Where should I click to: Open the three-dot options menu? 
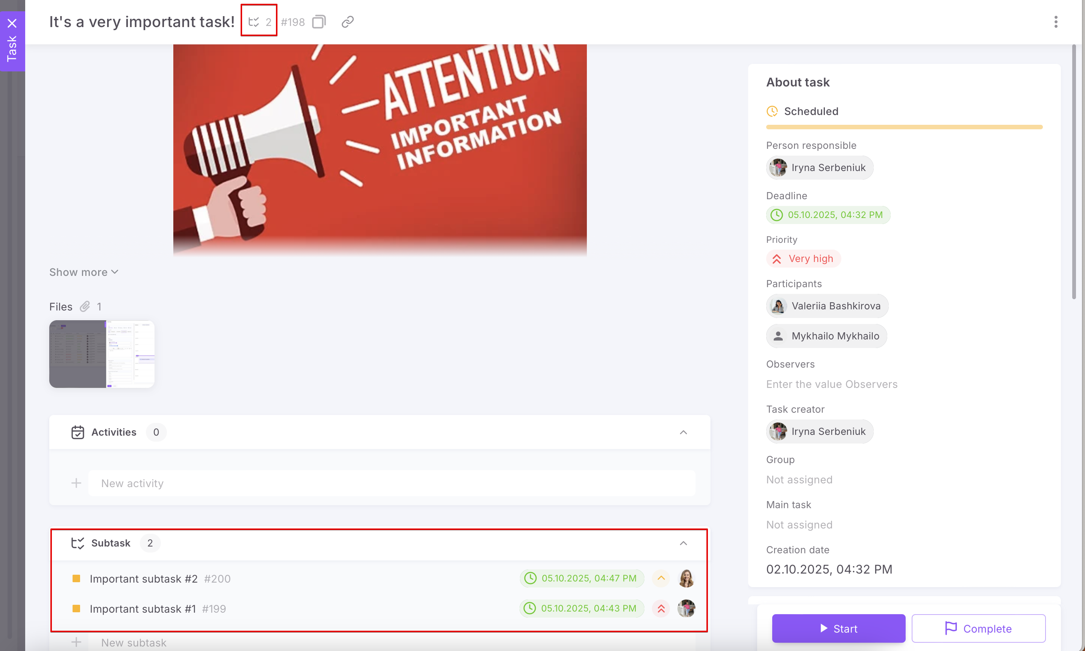pos(1056,21)
